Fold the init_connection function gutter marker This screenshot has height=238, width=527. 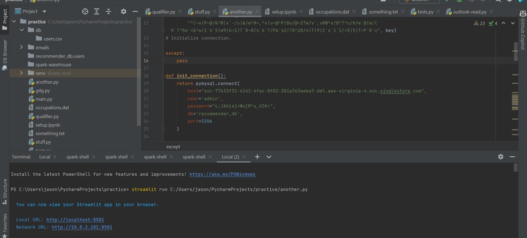coord(163,76)
